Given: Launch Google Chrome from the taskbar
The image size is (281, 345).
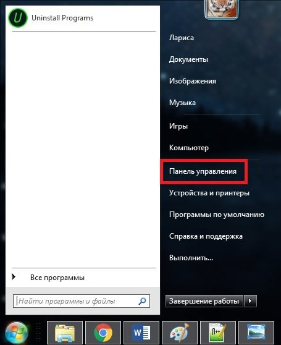Looking at the screenshot, I should point(103,333).
